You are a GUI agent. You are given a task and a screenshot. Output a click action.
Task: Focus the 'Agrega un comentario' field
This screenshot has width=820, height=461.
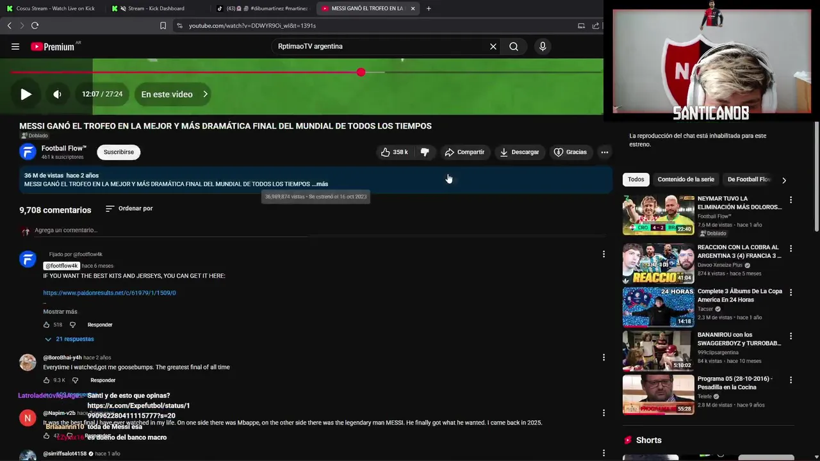320,230
